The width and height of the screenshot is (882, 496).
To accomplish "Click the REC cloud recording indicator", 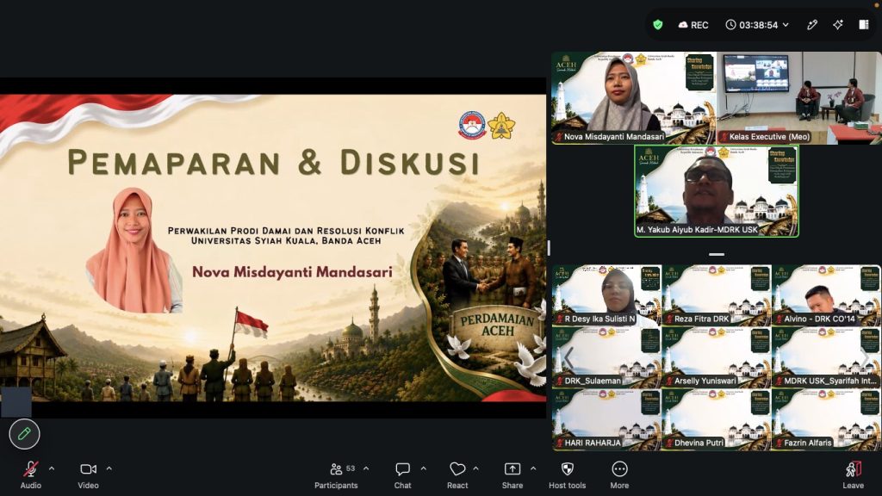I will click(x=693, y=25).
